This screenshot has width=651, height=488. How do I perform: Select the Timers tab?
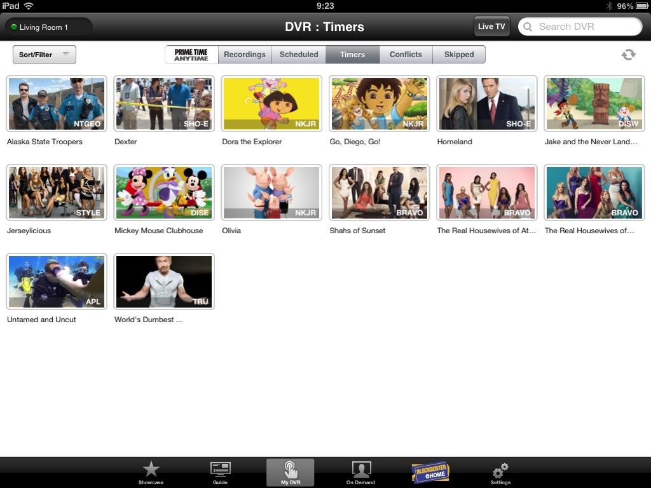tap(352, 55)
